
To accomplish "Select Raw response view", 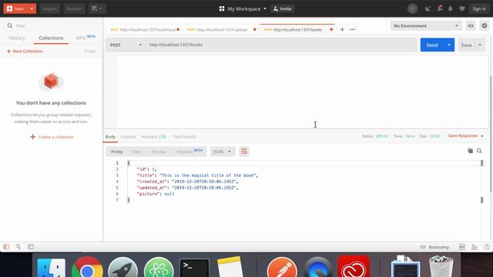I will coord(137,152).
